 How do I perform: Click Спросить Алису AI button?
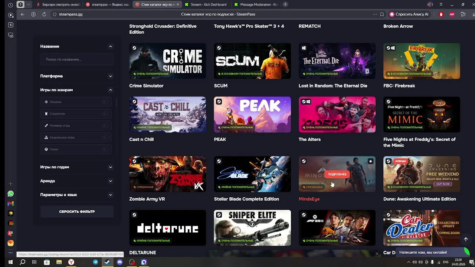409,14
